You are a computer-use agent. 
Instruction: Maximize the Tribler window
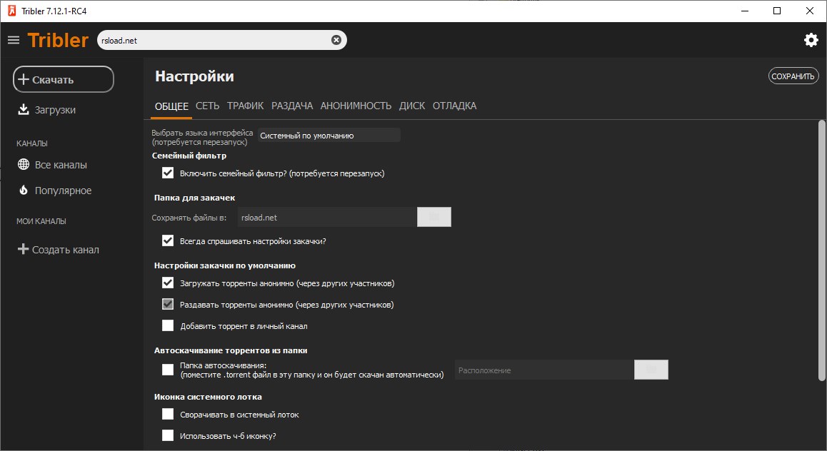[777, 11]
